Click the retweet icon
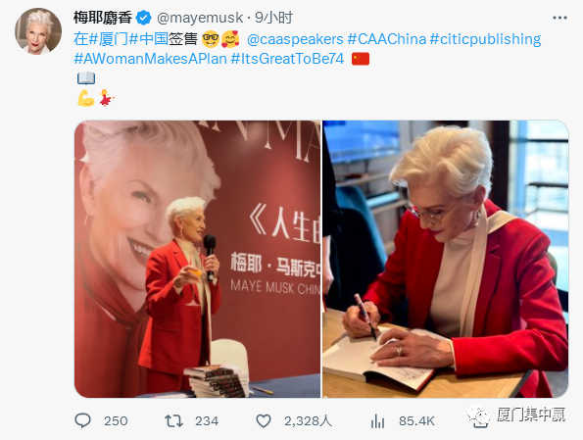 (x=174, y=420)
